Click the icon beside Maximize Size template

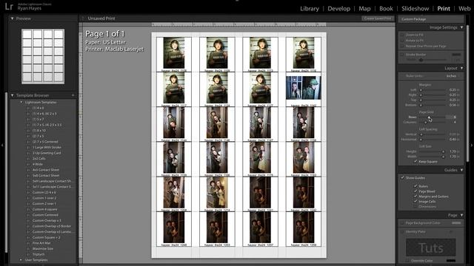click(x=28, y=249)
